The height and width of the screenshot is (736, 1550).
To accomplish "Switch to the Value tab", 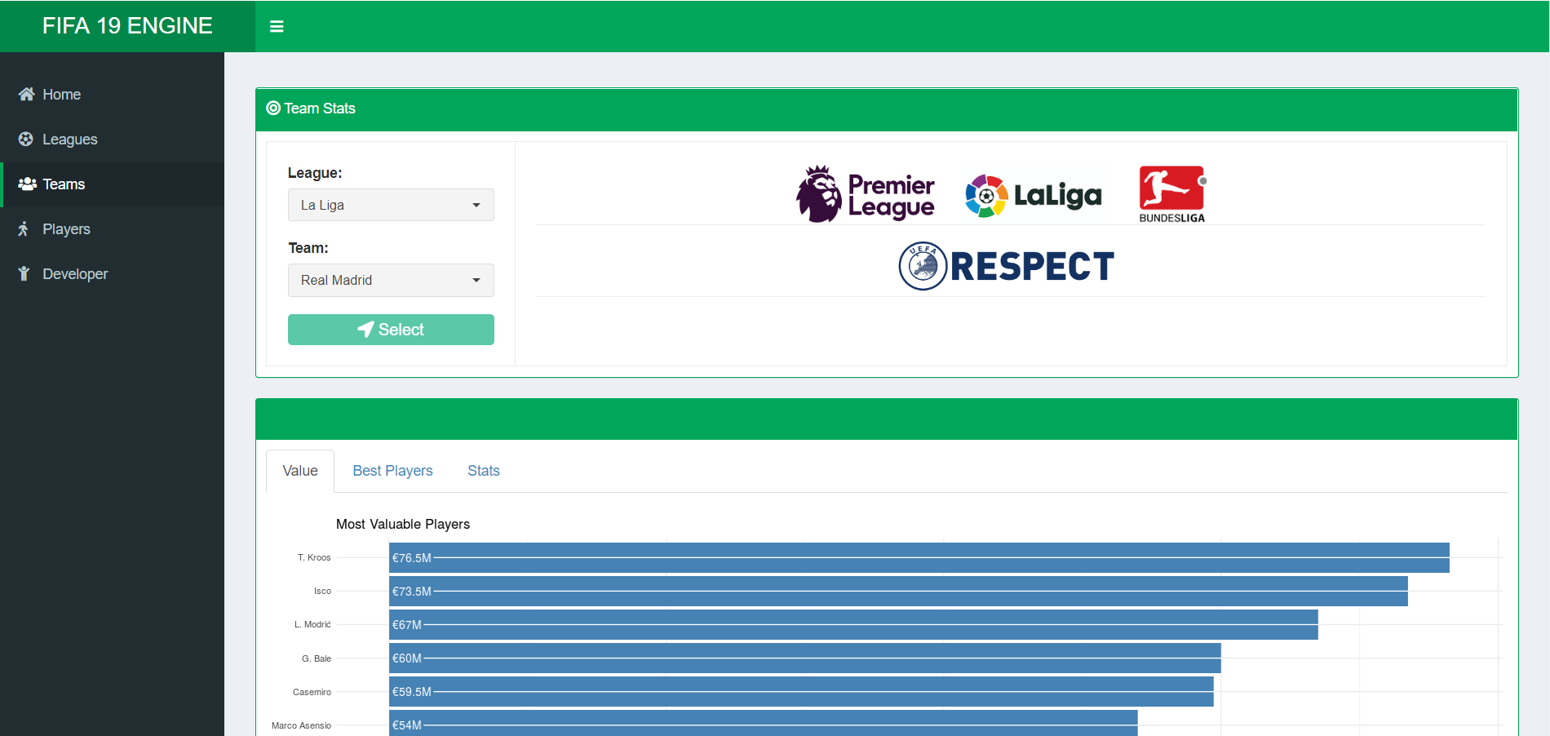I will pos(300,471).
